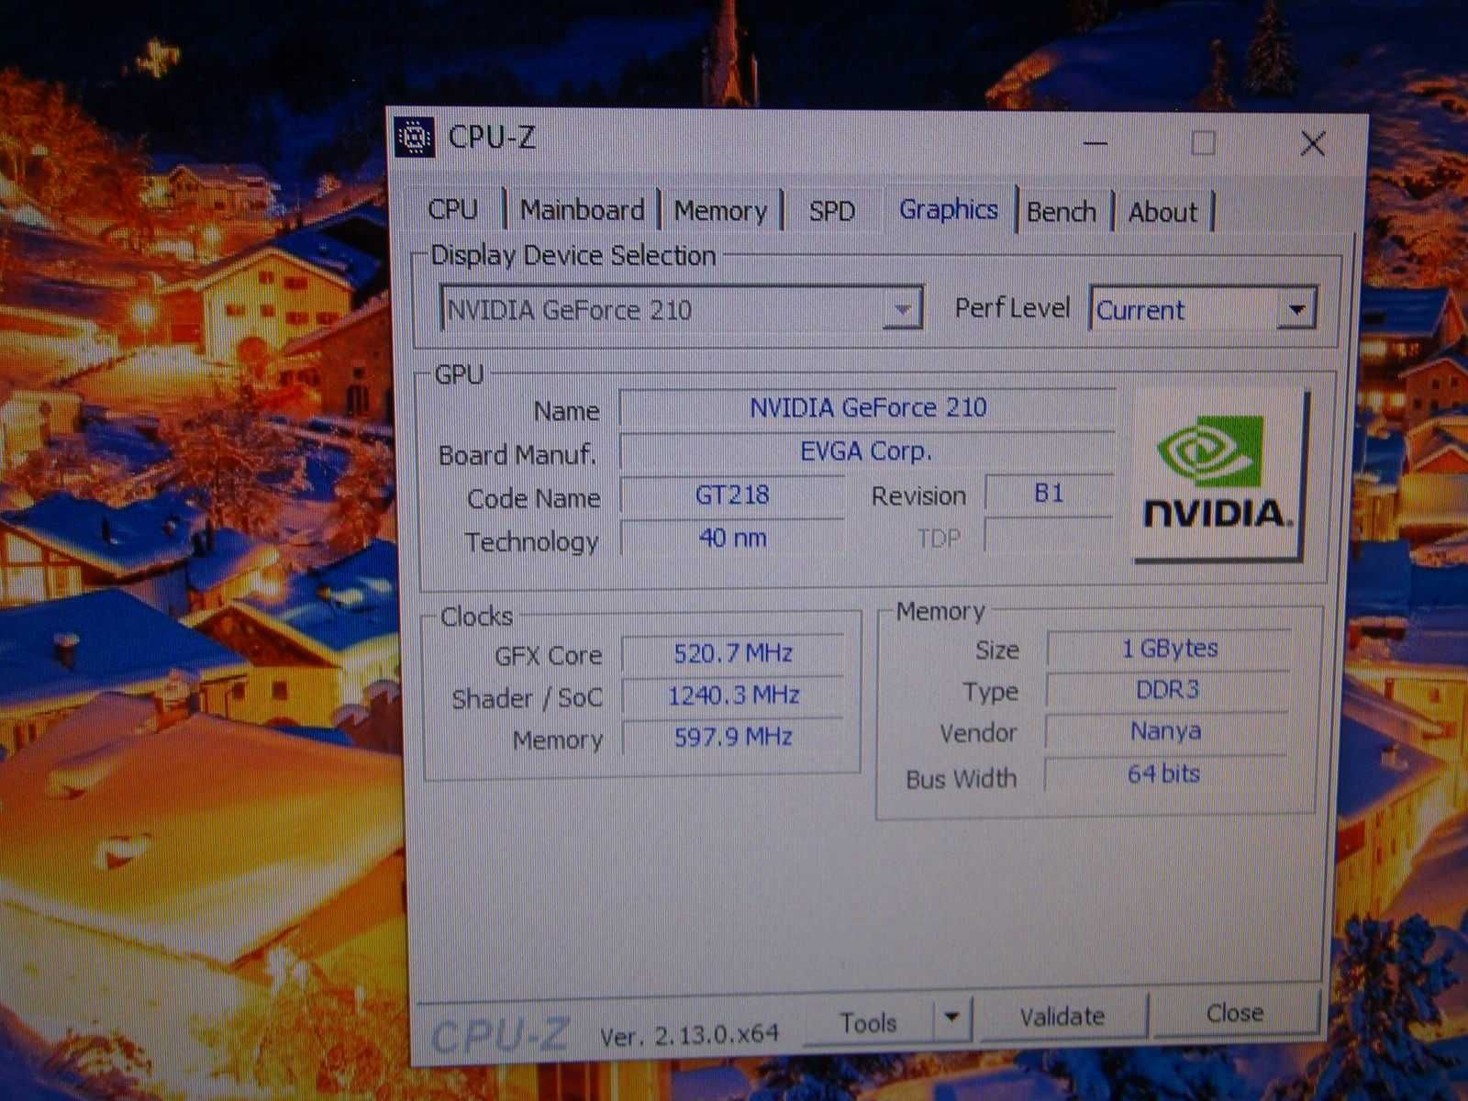Click the GFX Core clock 520.7 MHz
Screen dimensions: 1468x1101
click(733, 653)
